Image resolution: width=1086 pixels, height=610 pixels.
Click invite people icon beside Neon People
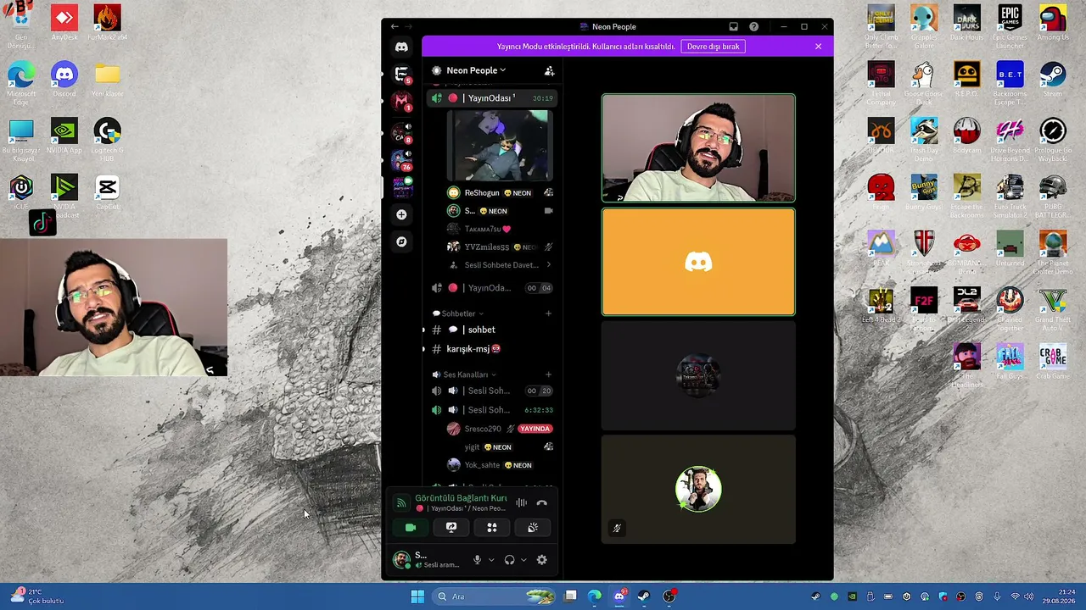pos(549,70)
